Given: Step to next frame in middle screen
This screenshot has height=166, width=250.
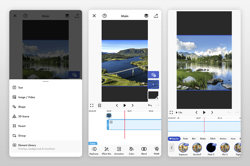Looking at the screenshot, I should (x=133, y=106).
